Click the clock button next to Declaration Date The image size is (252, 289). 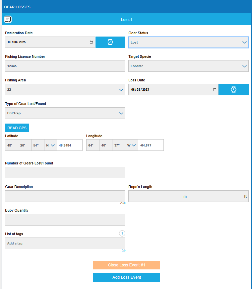(110, 42)
